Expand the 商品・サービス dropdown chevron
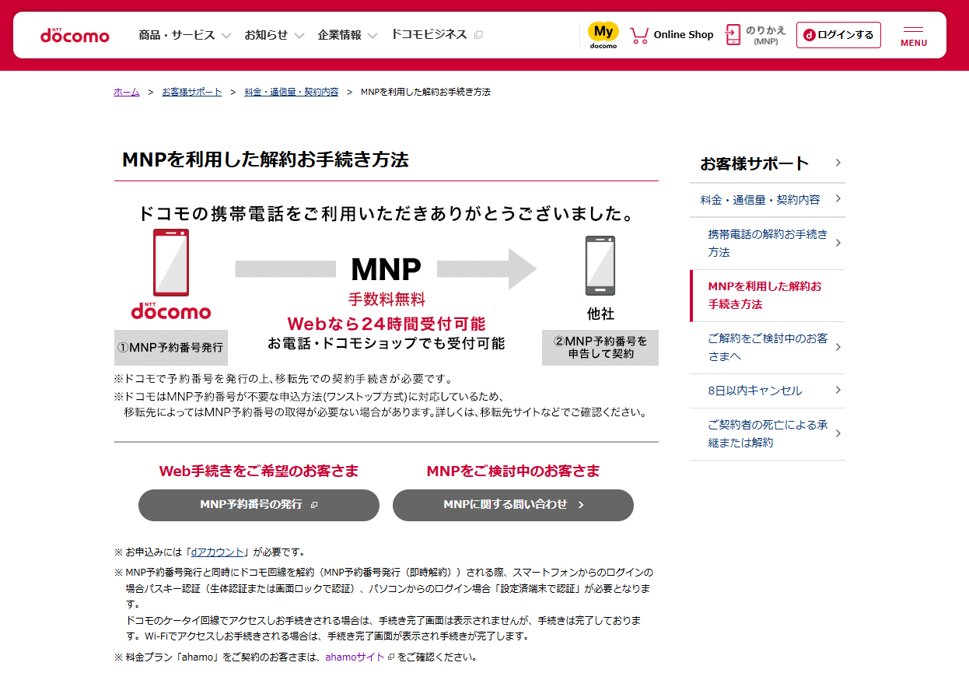The width and height of the screenshot is (969, 680). pos(226,36)
